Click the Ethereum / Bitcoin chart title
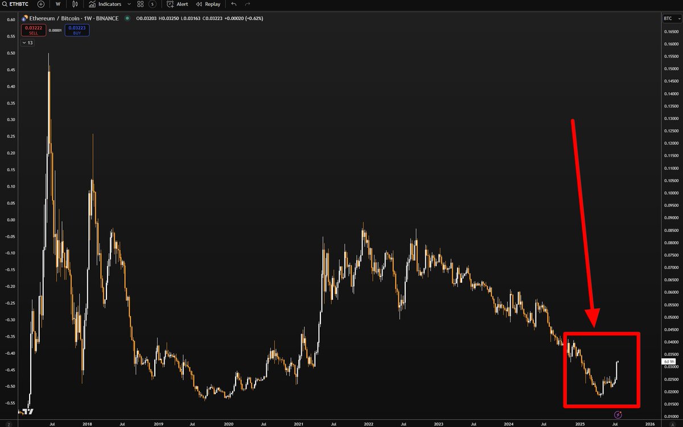The image size is (683, 427). pyautogui.click(x=75, y=18)
